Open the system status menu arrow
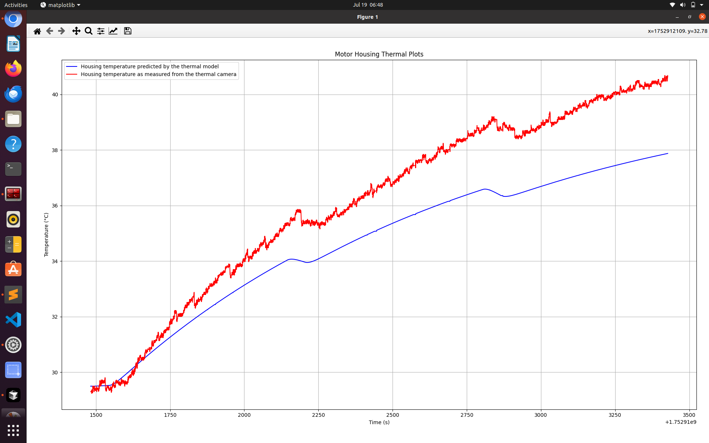Viewport: 709px width, 443px height. 702,5
